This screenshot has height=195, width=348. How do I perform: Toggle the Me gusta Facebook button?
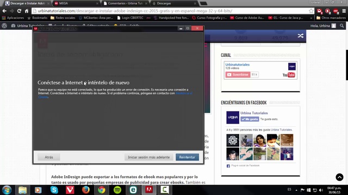[250, 119]
